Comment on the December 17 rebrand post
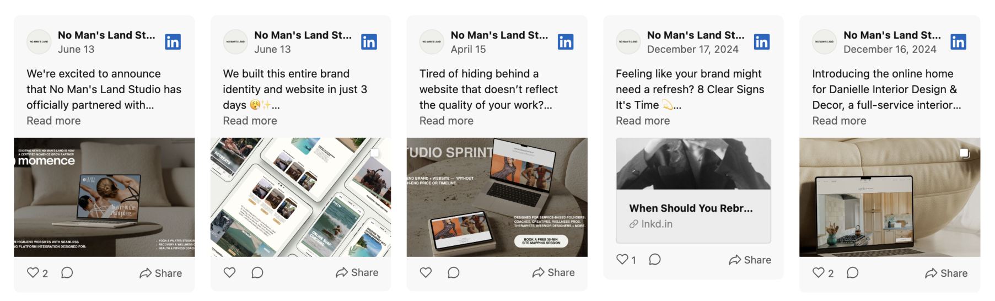This screenshot has width=995, height=301. (655, 259)
